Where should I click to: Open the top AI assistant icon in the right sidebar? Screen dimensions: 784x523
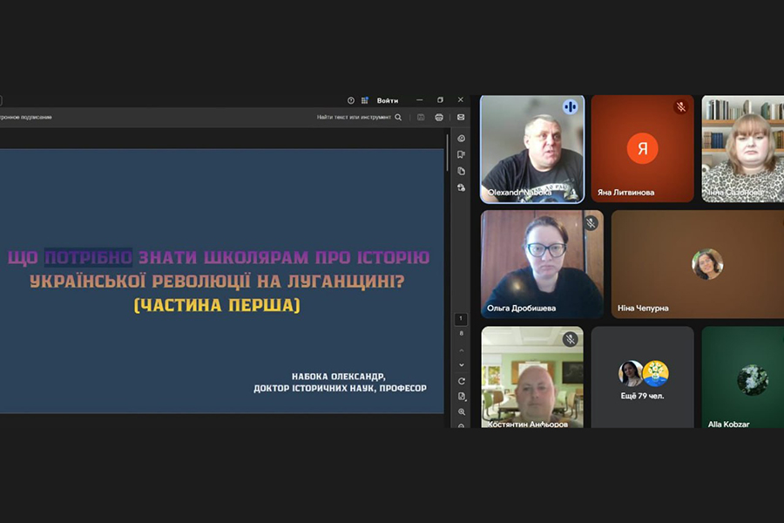461,139
